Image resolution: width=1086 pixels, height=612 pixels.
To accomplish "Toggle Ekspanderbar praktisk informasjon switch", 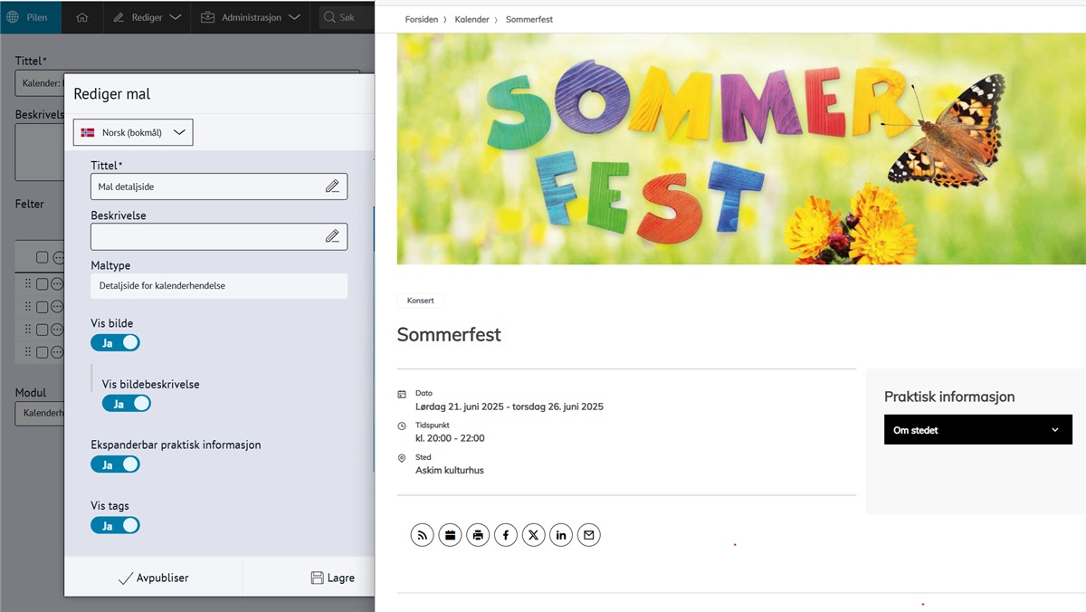I will pos(115,464).
